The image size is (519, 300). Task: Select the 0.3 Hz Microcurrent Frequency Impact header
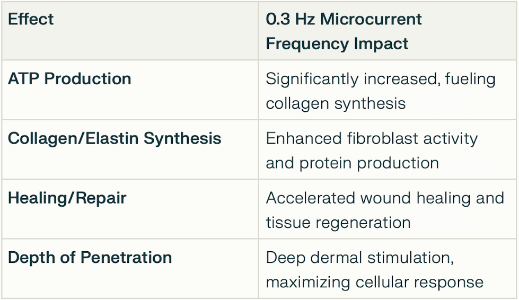[344, 31]
